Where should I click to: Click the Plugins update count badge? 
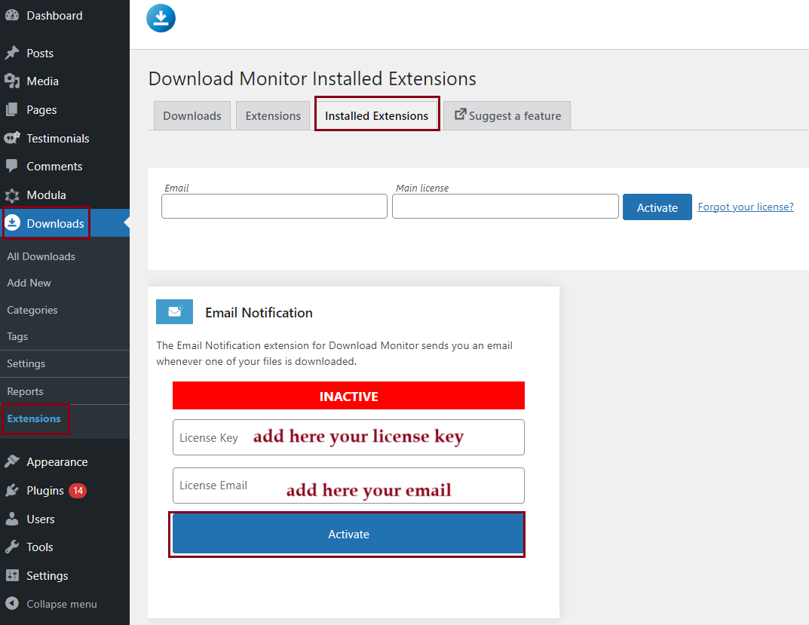coord(78,490)
